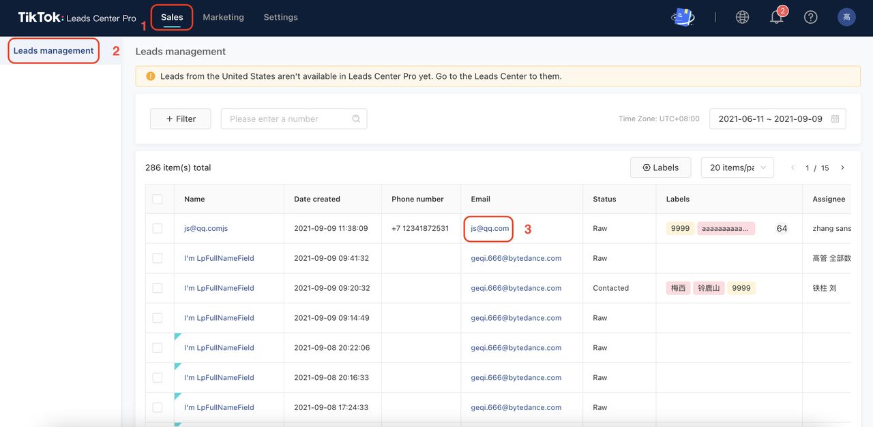Viewport: 873px width, 427px height.
Task: Switch to the Marketing tab
Action: pyautogui.click(x=223, y=16)
